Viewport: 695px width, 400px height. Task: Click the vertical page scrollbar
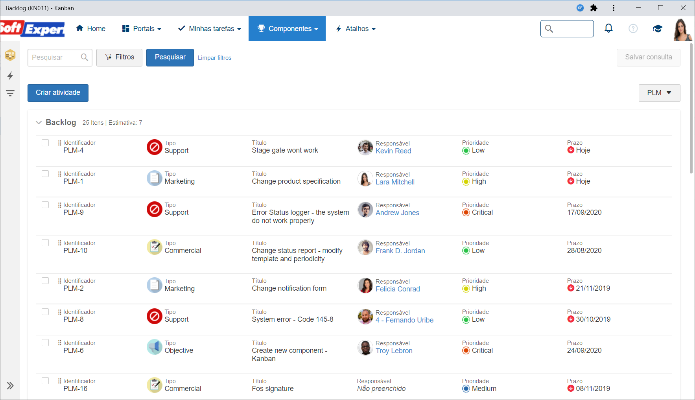pyautogui.click(x=691, y=108)
